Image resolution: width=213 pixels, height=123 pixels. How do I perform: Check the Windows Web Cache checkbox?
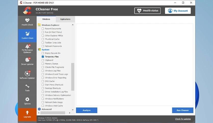(43, 106)
